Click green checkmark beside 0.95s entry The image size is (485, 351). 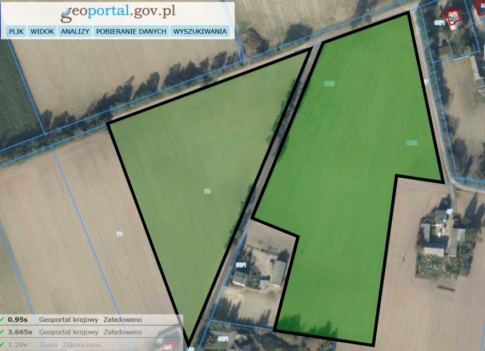pyautogui.click(x=3, y=319)
